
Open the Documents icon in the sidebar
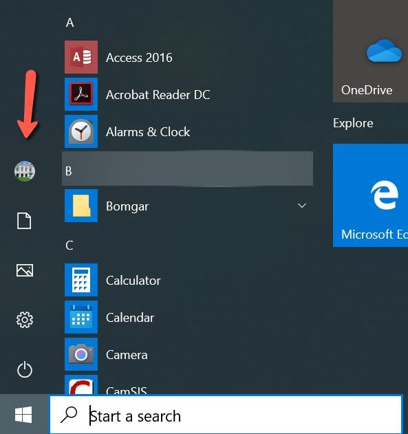point(24,221)
